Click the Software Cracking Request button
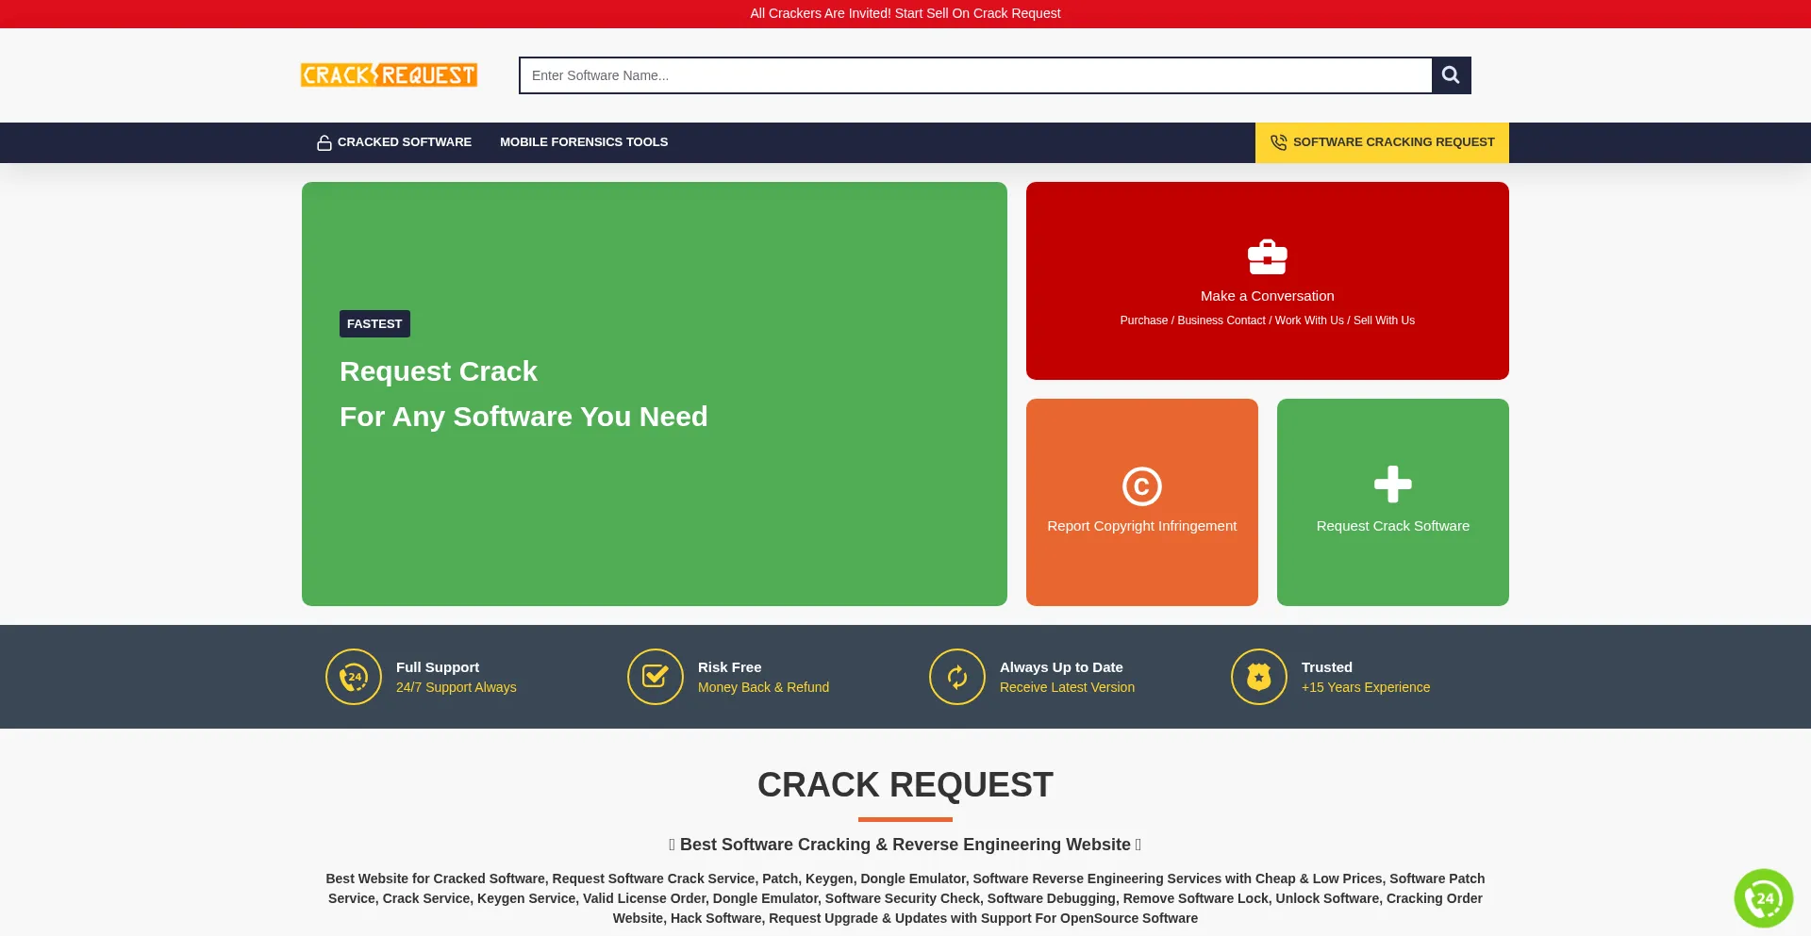The image size is (1811, 936). click(1382, 142)
